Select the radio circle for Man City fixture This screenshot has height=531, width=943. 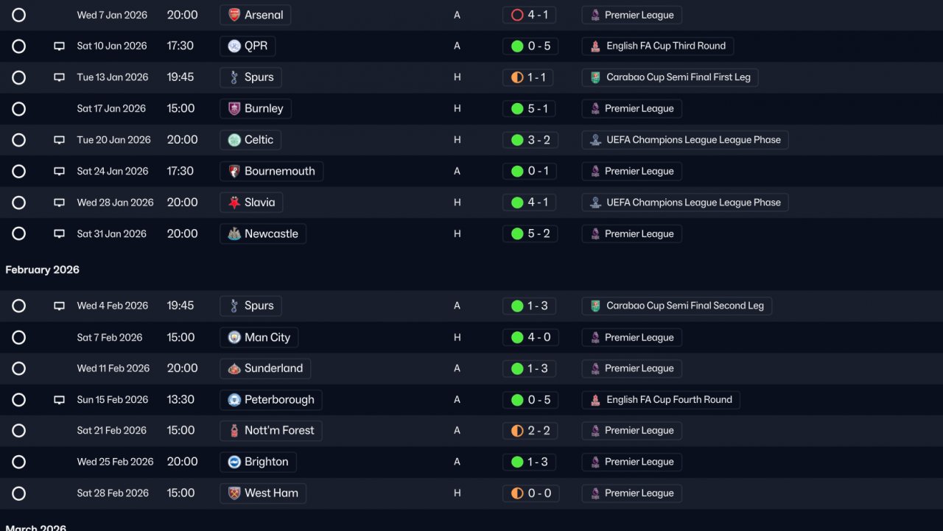19,337
